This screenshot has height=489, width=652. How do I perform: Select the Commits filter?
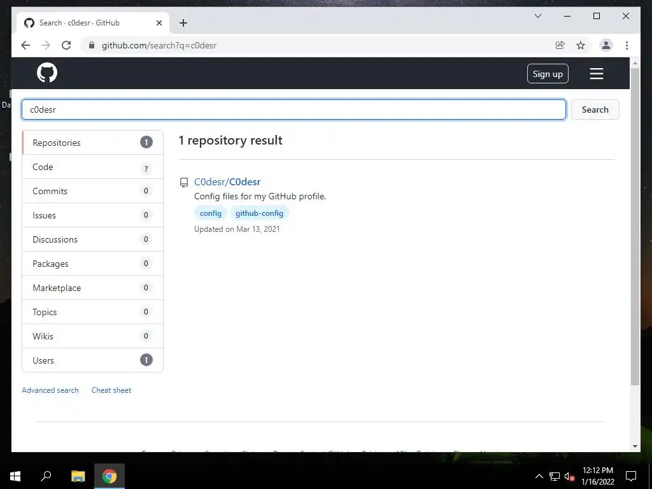click(92, 191)
